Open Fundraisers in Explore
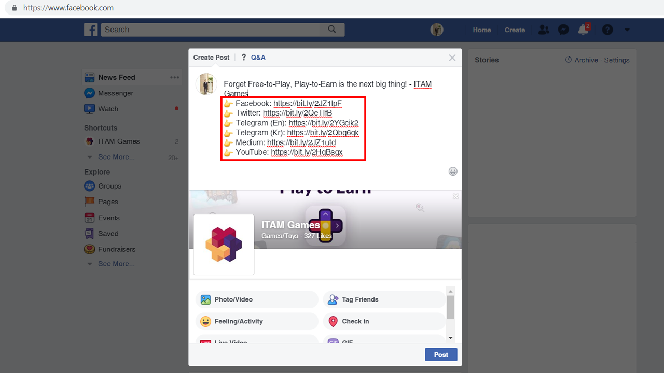The image size is (664, 373). coord(117,249)
